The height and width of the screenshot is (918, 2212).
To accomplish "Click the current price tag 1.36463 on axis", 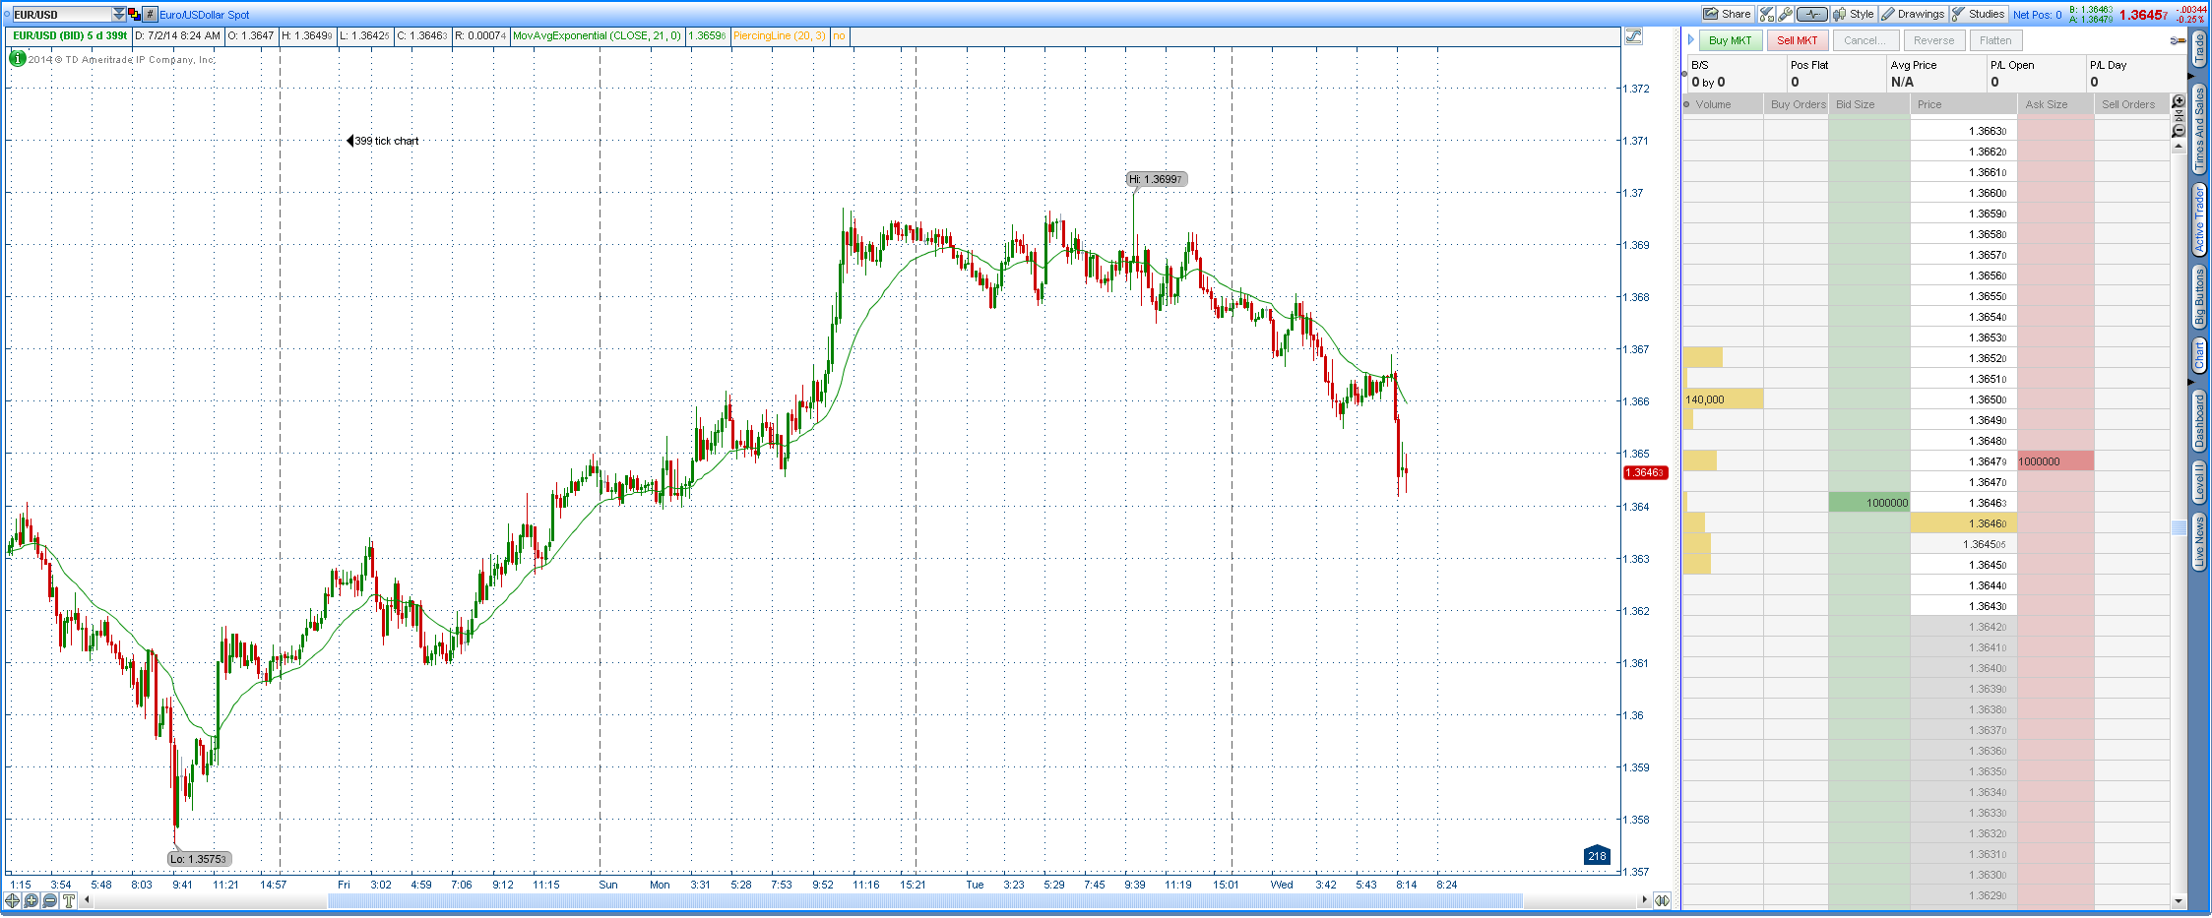I will click(x=1645, y=472).
